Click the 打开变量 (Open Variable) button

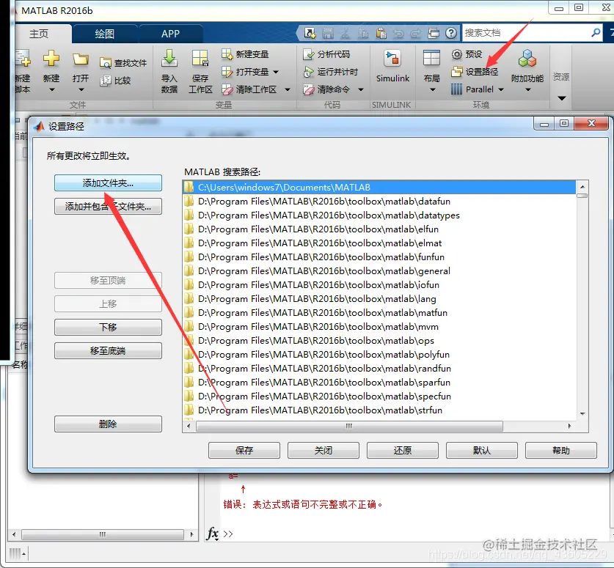coord(245,72)
